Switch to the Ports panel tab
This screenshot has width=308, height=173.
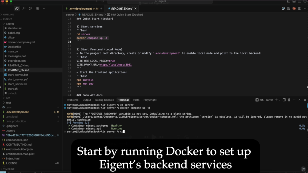[136, 100]
